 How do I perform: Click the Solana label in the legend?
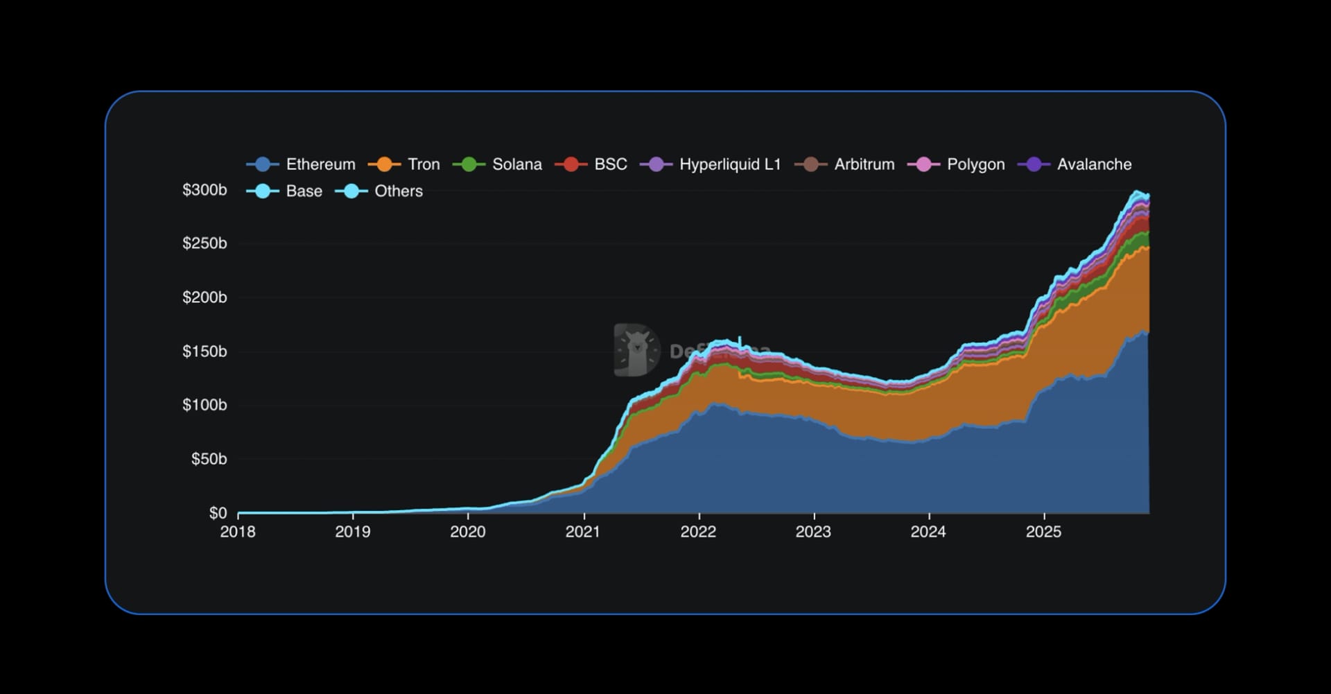(x=516, y=164)
